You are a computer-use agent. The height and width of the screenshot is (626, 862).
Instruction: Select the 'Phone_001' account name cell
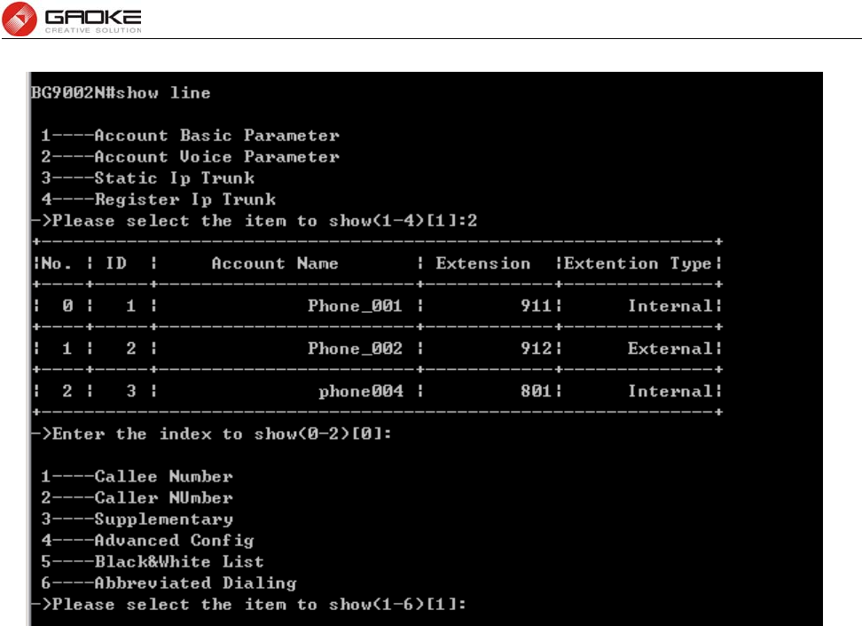point(355,306)
